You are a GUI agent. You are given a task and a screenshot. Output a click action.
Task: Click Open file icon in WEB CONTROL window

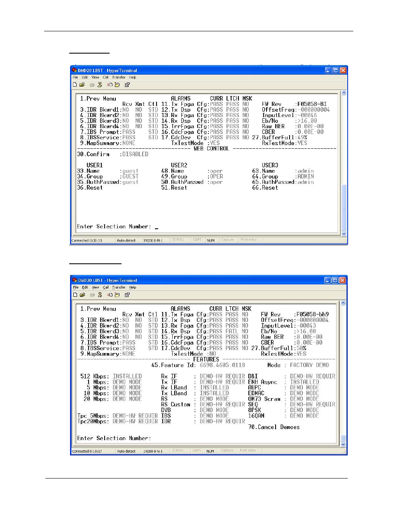click(x=82, y=85)
